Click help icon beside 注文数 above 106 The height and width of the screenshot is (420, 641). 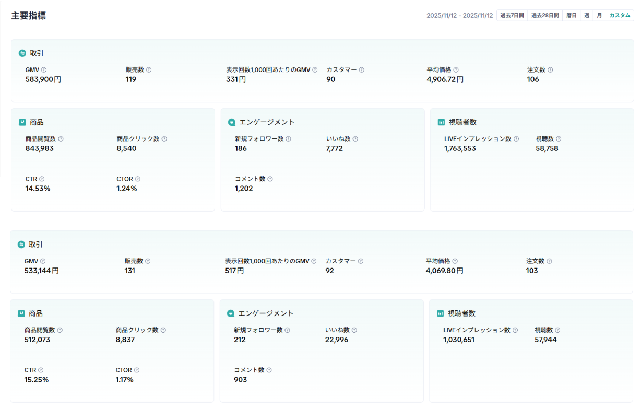pos(550,70)
